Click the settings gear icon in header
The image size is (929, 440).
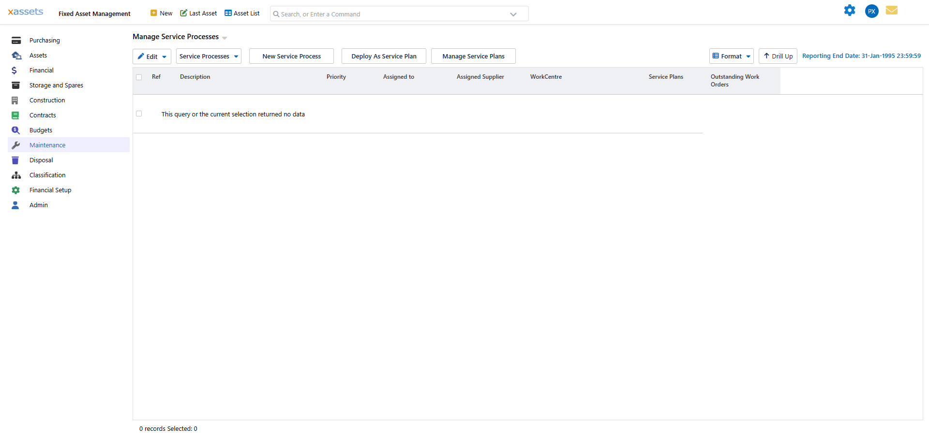click(850, 10)
